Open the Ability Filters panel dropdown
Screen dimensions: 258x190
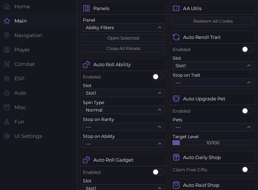(123, 28)
